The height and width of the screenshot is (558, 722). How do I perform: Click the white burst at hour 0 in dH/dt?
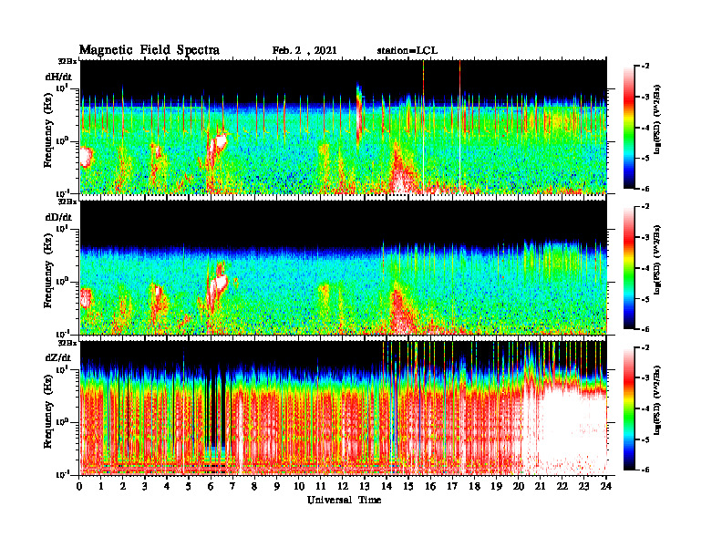[x=86, y=157]
